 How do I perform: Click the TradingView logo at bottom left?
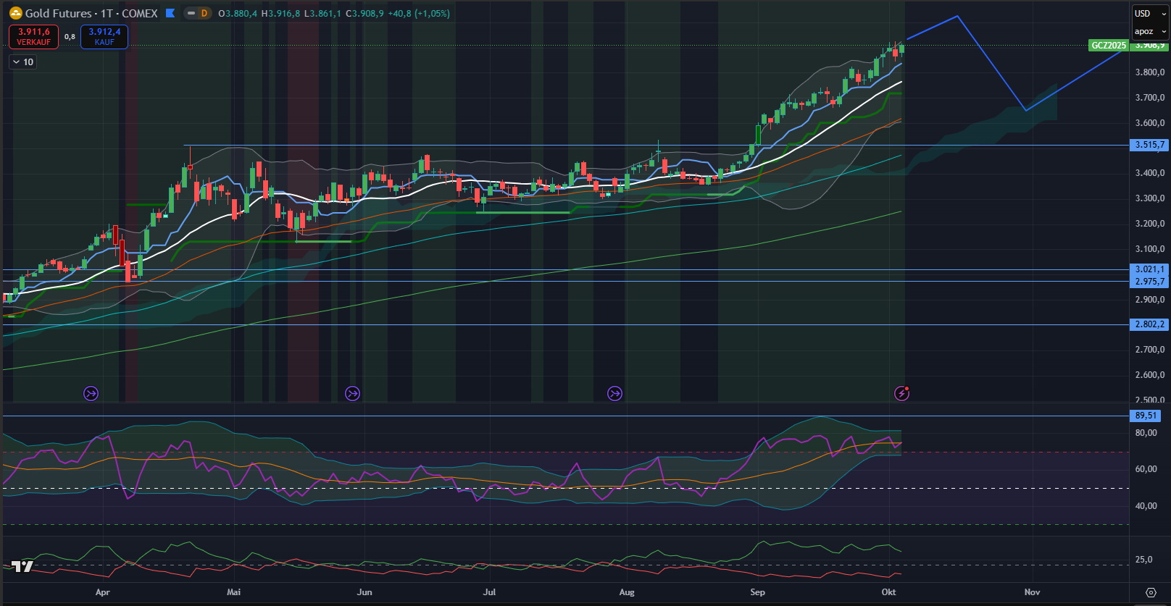tap(22, 566)
